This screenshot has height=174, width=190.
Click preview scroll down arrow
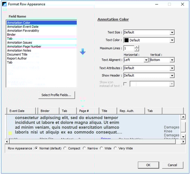coord(183,137)
